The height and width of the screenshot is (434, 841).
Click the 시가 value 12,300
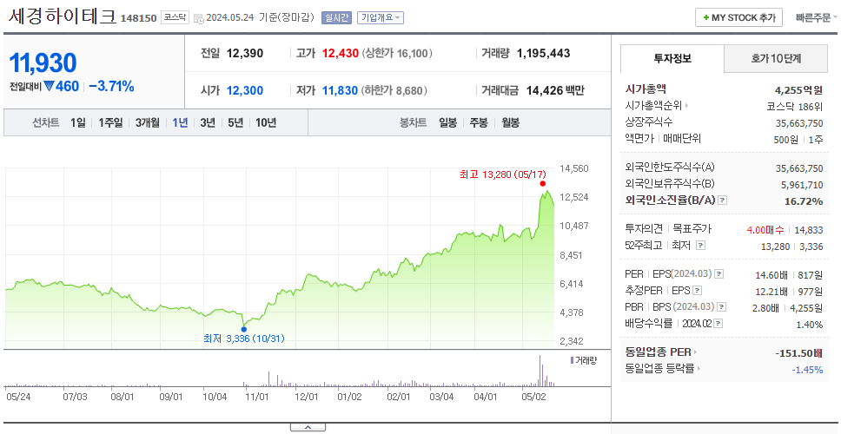tap(245, 90)
